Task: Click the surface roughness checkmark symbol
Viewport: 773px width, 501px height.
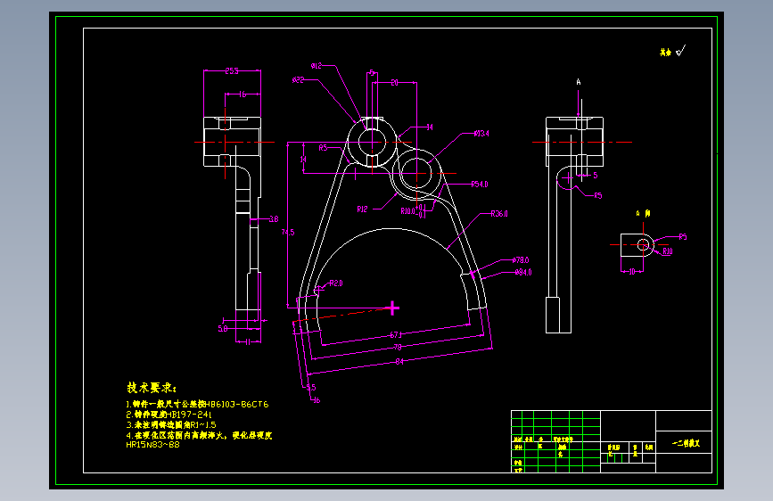Action: pyautogui.click(x=680, y=52)
